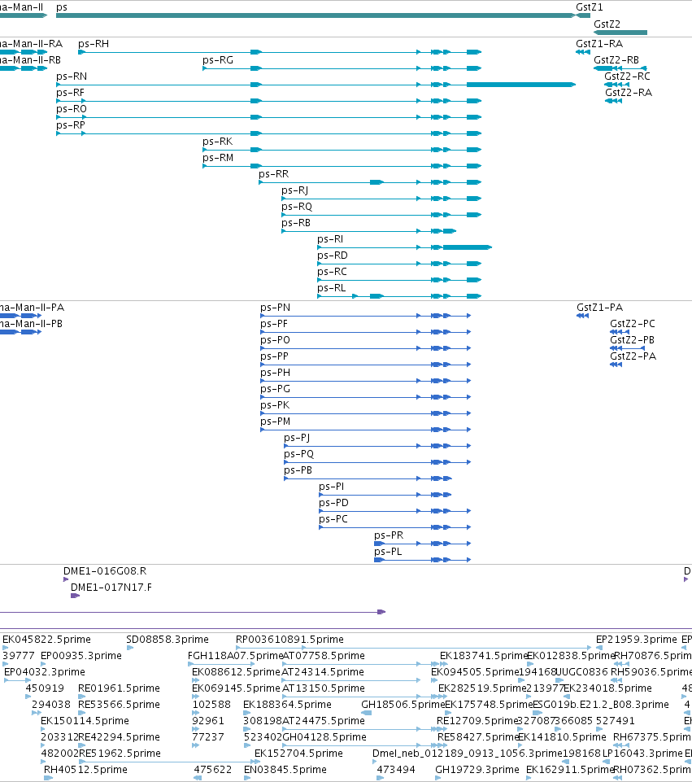Select the ps-PL protein label
692x782 pixels.
tap(388, 552)
